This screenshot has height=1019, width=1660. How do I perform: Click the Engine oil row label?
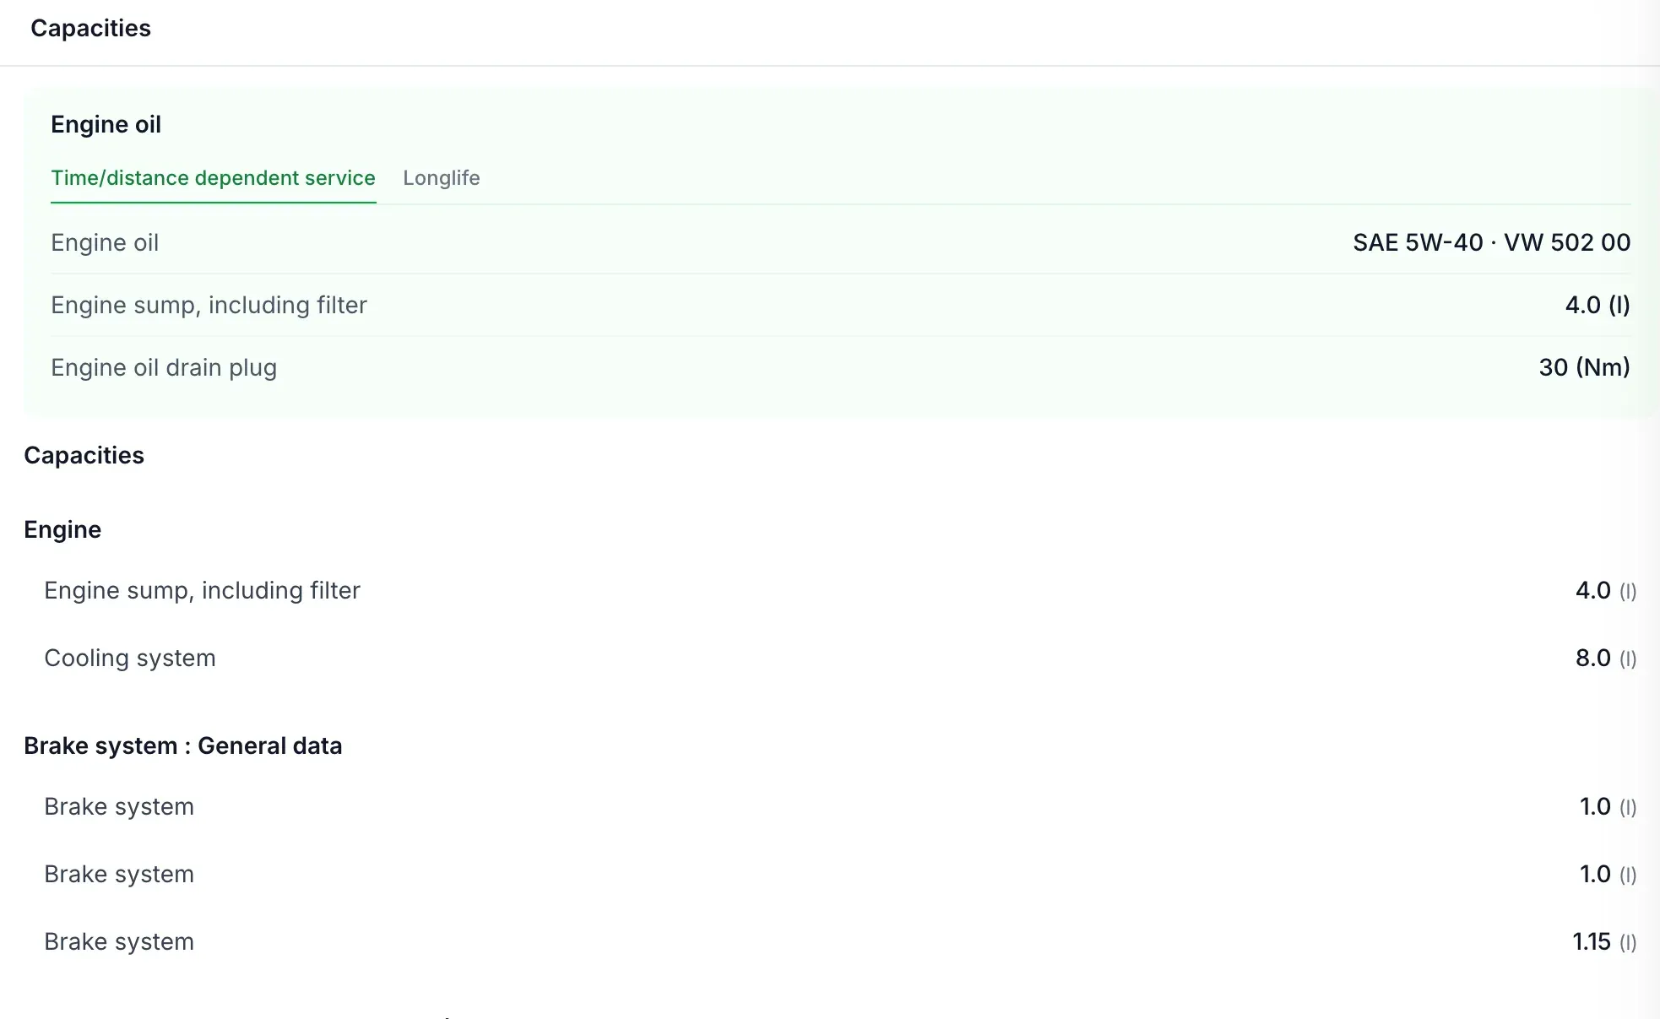point(105,243)
